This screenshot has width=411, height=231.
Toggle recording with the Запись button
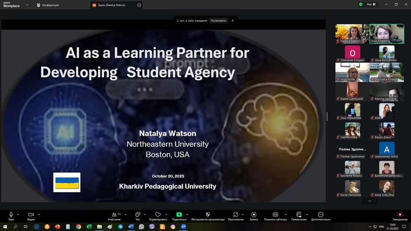click(x=254, y=215)
